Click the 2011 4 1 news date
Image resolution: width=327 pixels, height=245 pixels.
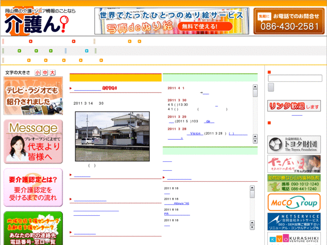click(x=176, y=88)
